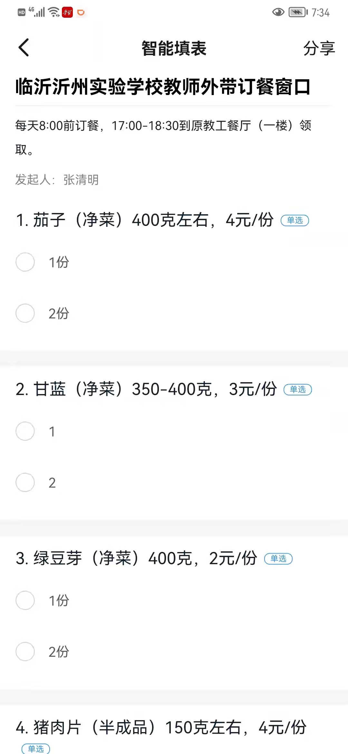Tap the WiFi signal status icon
The width and height of the screenshot is (348, 754).
point(54,12)
